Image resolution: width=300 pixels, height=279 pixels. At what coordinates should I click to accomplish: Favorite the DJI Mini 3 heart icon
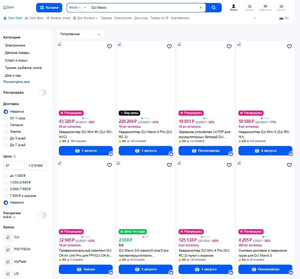tap(289, 46)
